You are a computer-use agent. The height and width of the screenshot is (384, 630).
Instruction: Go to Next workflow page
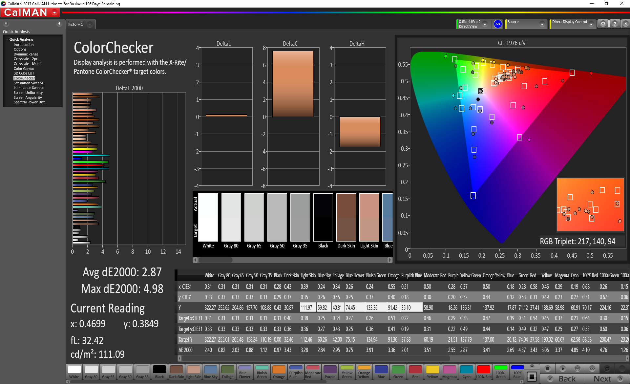click(x=607, y=379)
